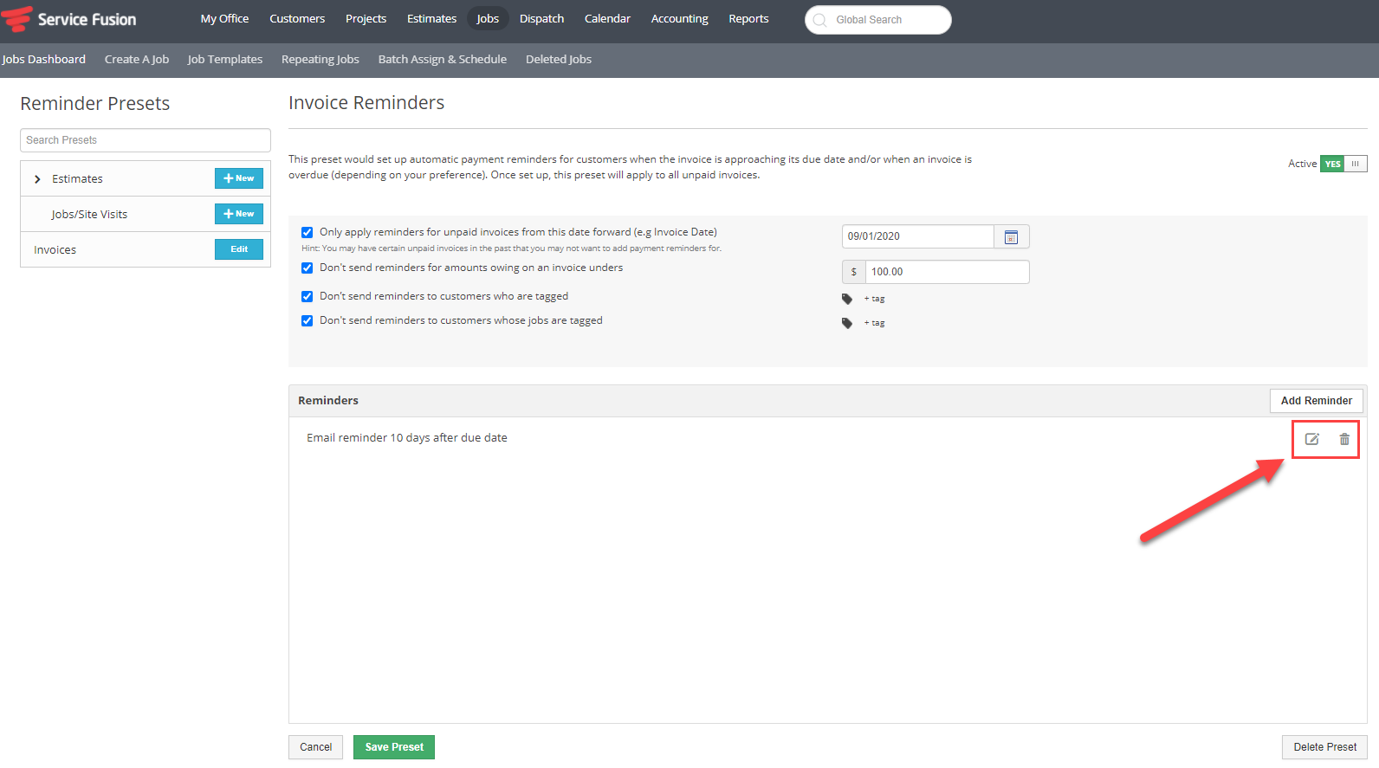
Task: Open Accounting menu
Action: pyautogui.click(x=679, y=18)
